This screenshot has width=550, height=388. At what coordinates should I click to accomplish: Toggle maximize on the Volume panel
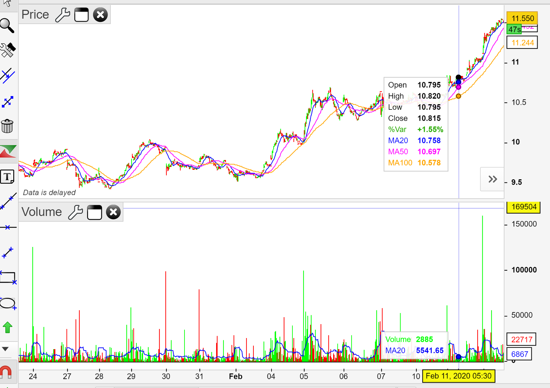94,212
